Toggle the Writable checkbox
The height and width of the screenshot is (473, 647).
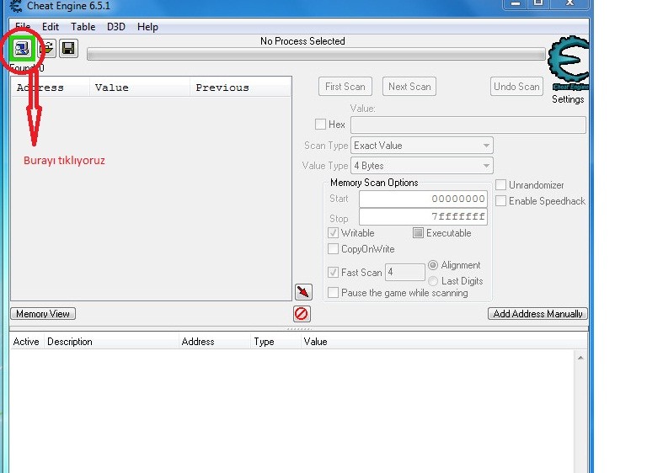pos(333,233)
